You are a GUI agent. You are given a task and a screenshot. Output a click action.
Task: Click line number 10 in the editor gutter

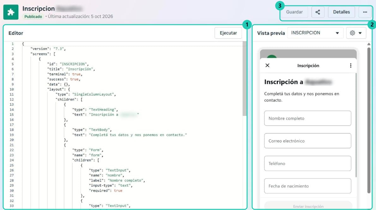pyautogui.click(x=11, y=89)
